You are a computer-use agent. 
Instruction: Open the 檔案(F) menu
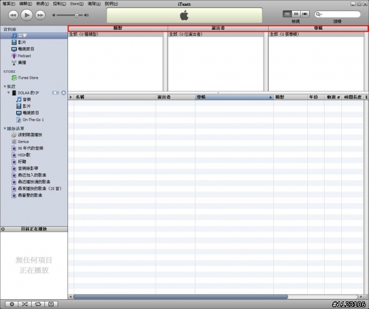(x=9, y=4)
